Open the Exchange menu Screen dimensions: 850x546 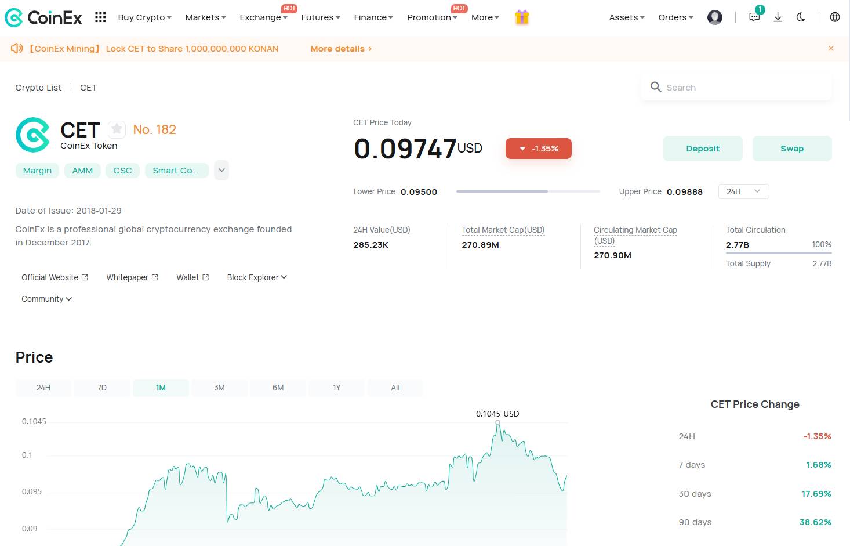click(264, 17)
